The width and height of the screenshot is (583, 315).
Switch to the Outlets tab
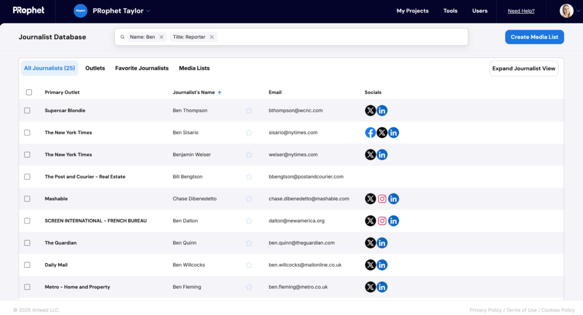pyautogui.click(x=95, y=68)
